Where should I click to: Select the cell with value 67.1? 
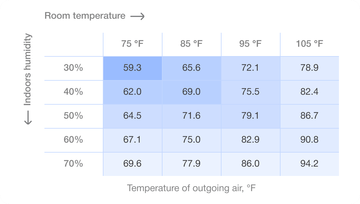tap(132, 140)
